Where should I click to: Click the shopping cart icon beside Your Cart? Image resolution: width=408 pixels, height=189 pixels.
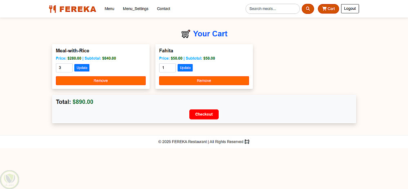186,34
